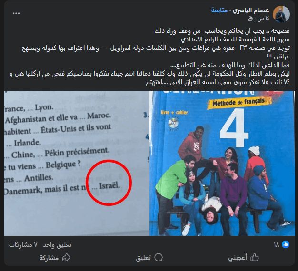The image size is (298, 271).
Task: Open the author name عصام الياسري
Action: point(251,10)
